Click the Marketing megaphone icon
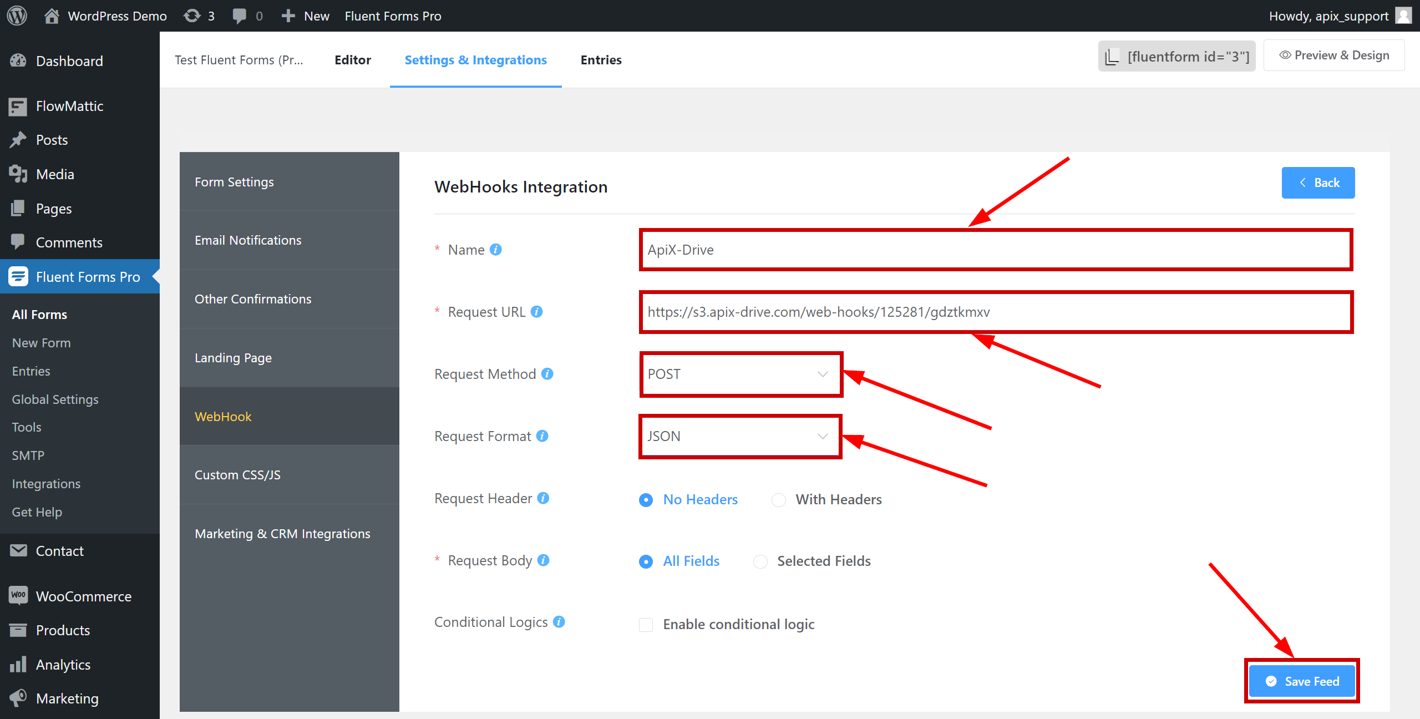Viewport: 1420px width, 719px height. pyautogui.click(x=18, y=697)
